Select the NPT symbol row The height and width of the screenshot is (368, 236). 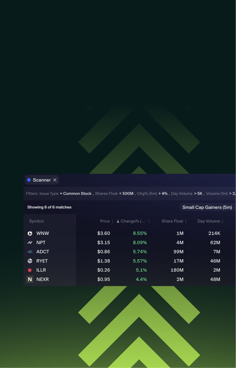click(41, 243)
